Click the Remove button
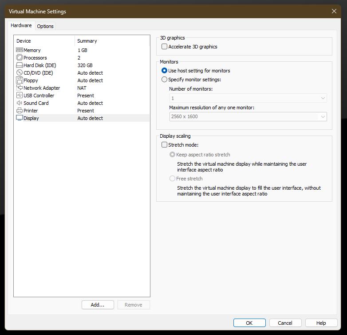Viewport: 347px width, 335px height. click(x=134, y=305)
